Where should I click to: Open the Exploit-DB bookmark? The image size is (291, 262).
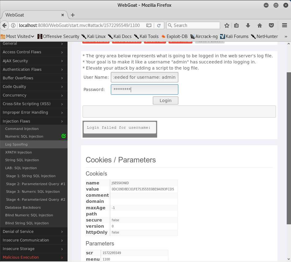tap(174, 36)
